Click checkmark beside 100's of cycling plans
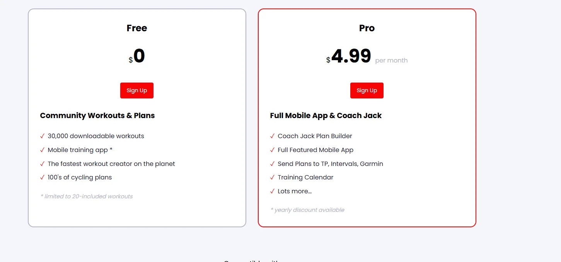This screenshot has height=262, width=561. [x=43, y=177]
